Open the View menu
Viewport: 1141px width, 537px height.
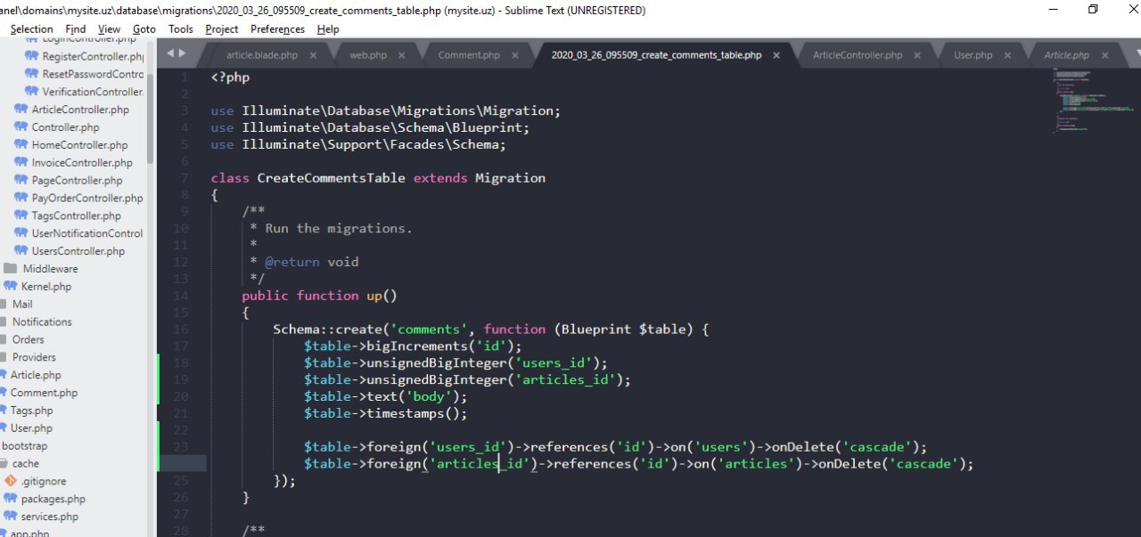coord(109,28)
